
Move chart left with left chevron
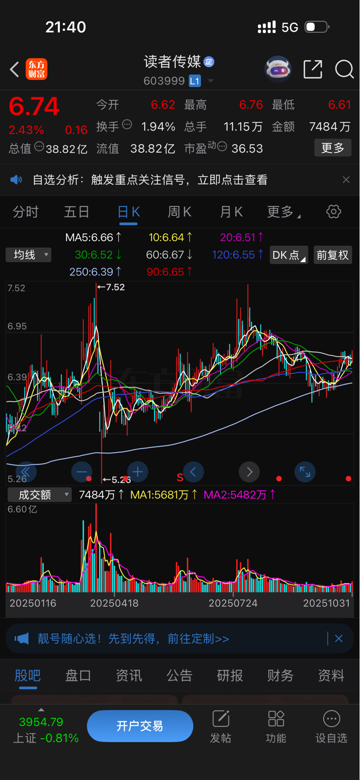click(193, 472)
